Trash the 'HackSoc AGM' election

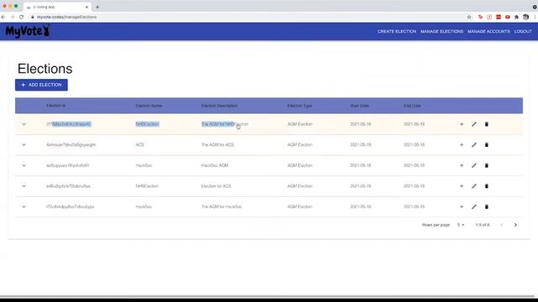click(x=487, y=165)
